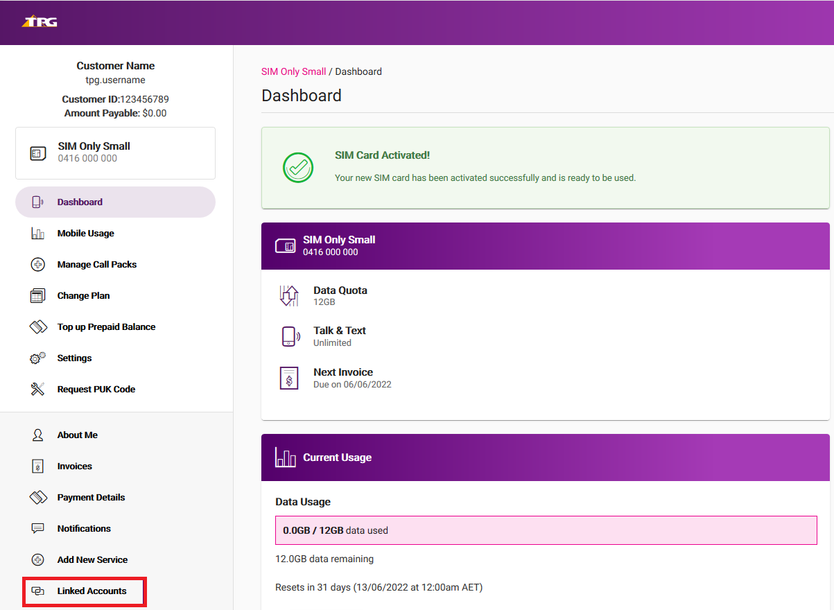
Task: Select the About Me person icon
Action: [x=39, y=435]
